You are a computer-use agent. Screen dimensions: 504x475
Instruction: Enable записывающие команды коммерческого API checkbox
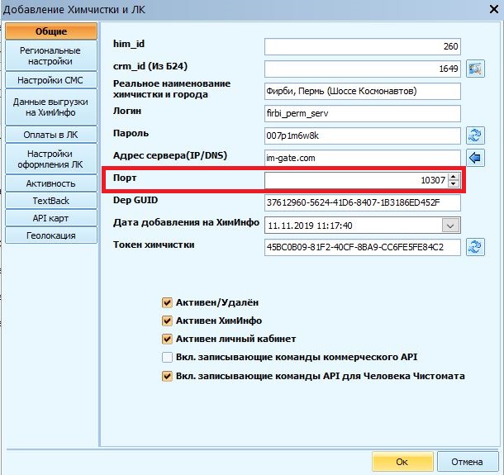[x=167, y=357]
